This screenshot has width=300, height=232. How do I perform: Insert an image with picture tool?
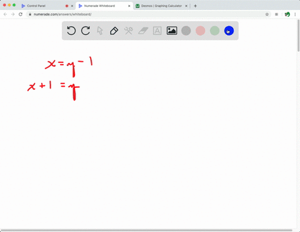tap(172, 31)
